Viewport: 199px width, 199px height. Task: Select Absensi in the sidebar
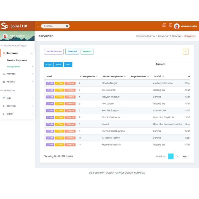[x=11, y=82]
